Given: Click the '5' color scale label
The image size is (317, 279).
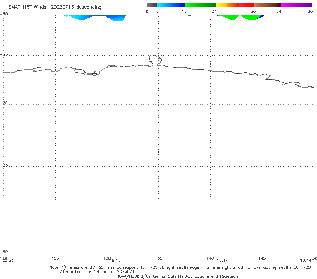Looking at the screenshot, I should 158,11.
